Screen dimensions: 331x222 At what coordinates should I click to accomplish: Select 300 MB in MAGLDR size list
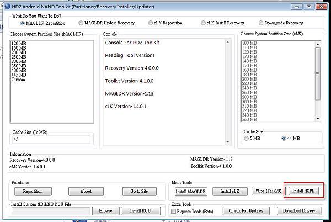coord(19,61)
